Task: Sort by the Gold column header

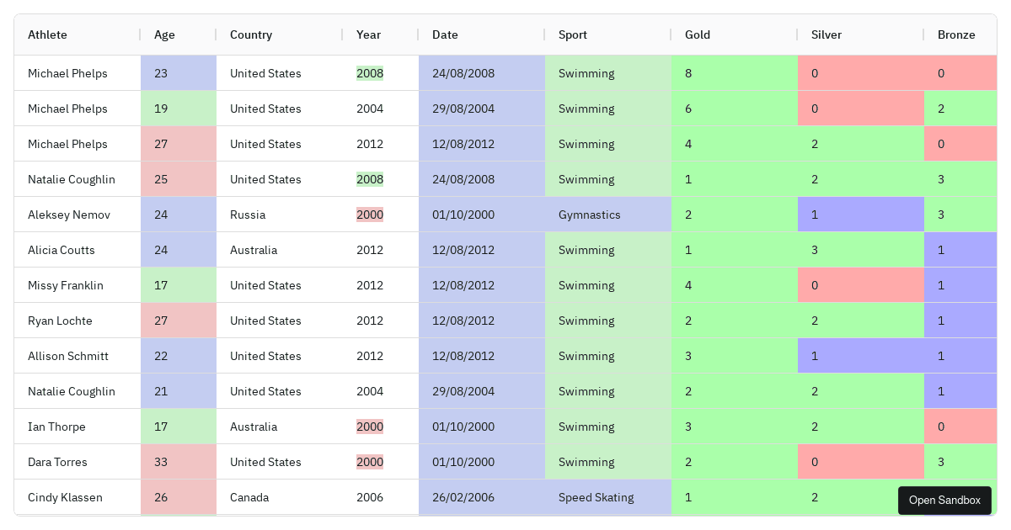Action: pyautogui.click(x=698, y=35)
